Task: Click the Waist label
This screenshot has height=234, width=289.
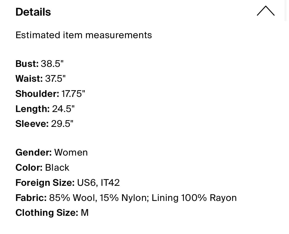Action: [29, 78]
